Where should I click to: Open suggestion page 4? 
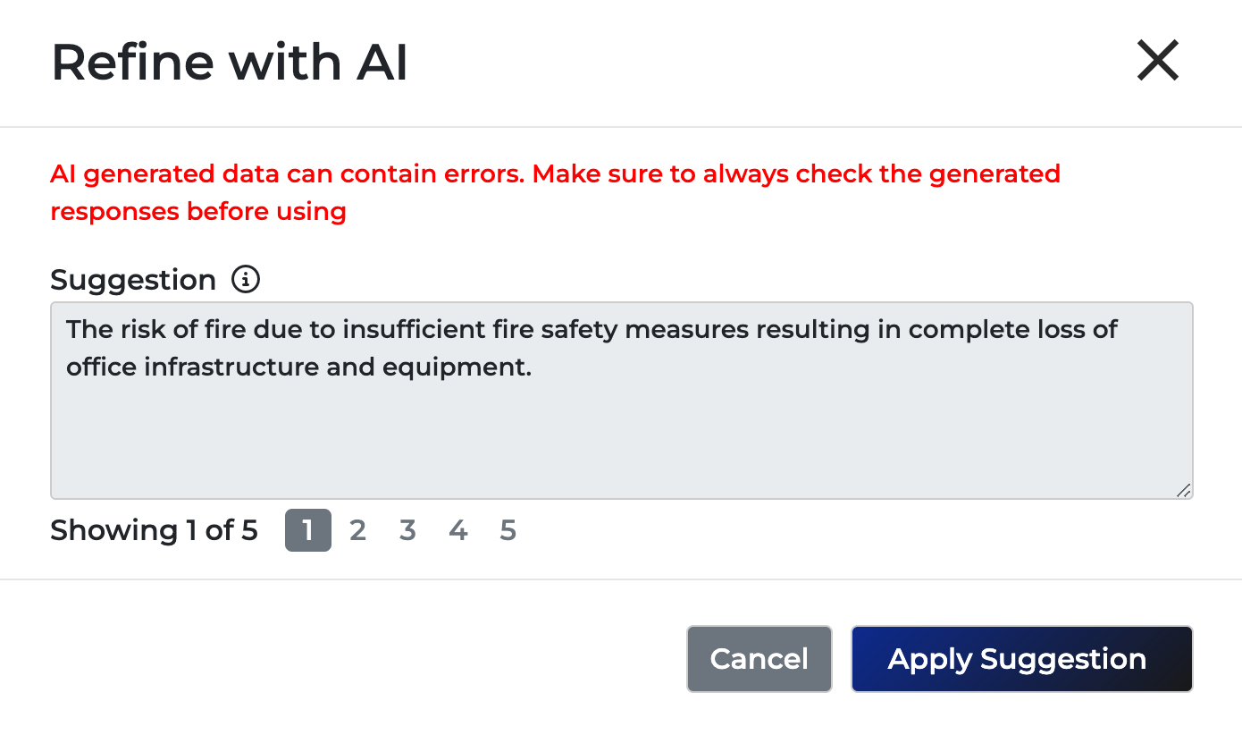(457, 530)
